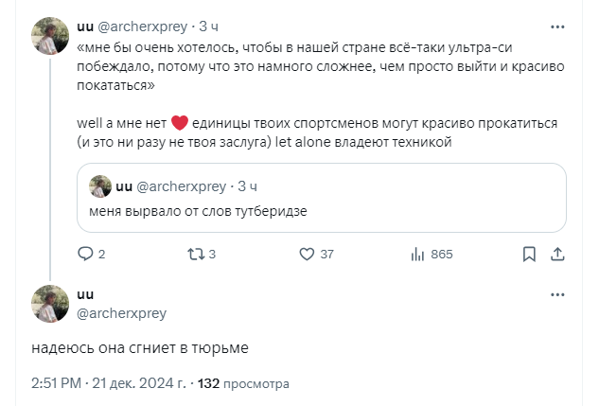Image resolution: width=599 pixels, height=406 pixels.
Task: Click the share upload arrow icon
Action: tap(559, 254)
